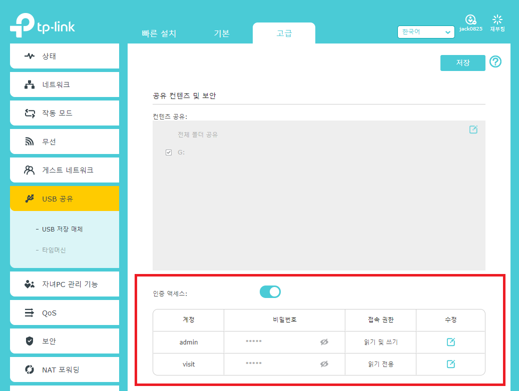This screenshot has height=391, width=519.
Task: Open the NAT 포워딩 menu item
Action: point(65,369)
